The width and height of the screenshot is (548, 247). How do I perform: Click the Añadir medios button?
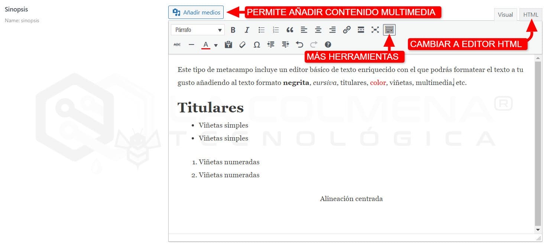(x=196, y=12)
